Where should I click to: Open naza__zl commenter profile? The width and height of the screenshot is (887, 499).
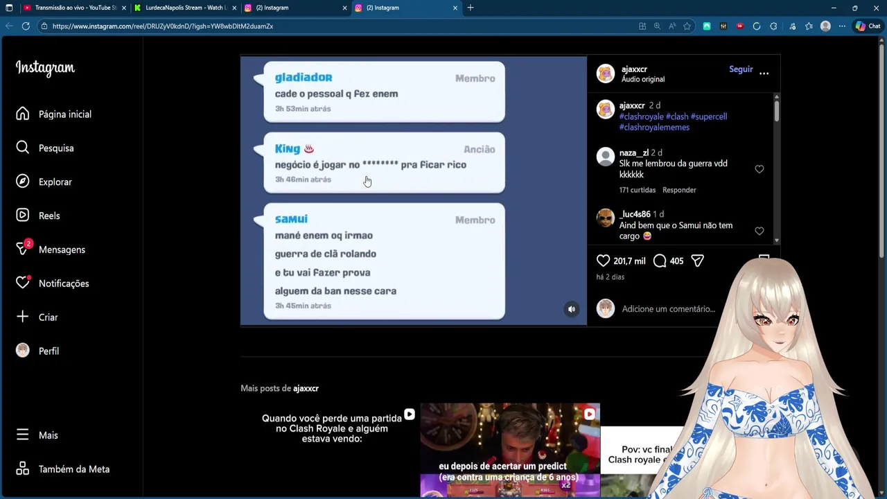coord(634,152)
